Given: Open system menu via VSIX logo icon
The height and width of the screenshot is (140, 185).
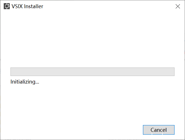Looking at the screenshot, I should pyautogui.click(x=6, y=6).
